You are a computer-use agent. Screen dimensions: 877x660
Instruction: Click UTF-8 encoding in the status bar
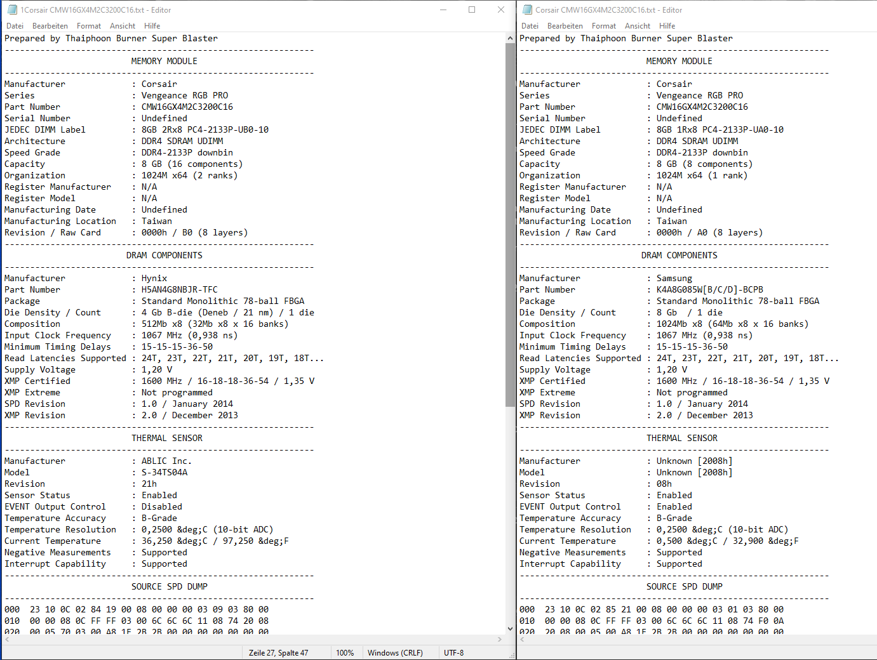tap(453, 652)
